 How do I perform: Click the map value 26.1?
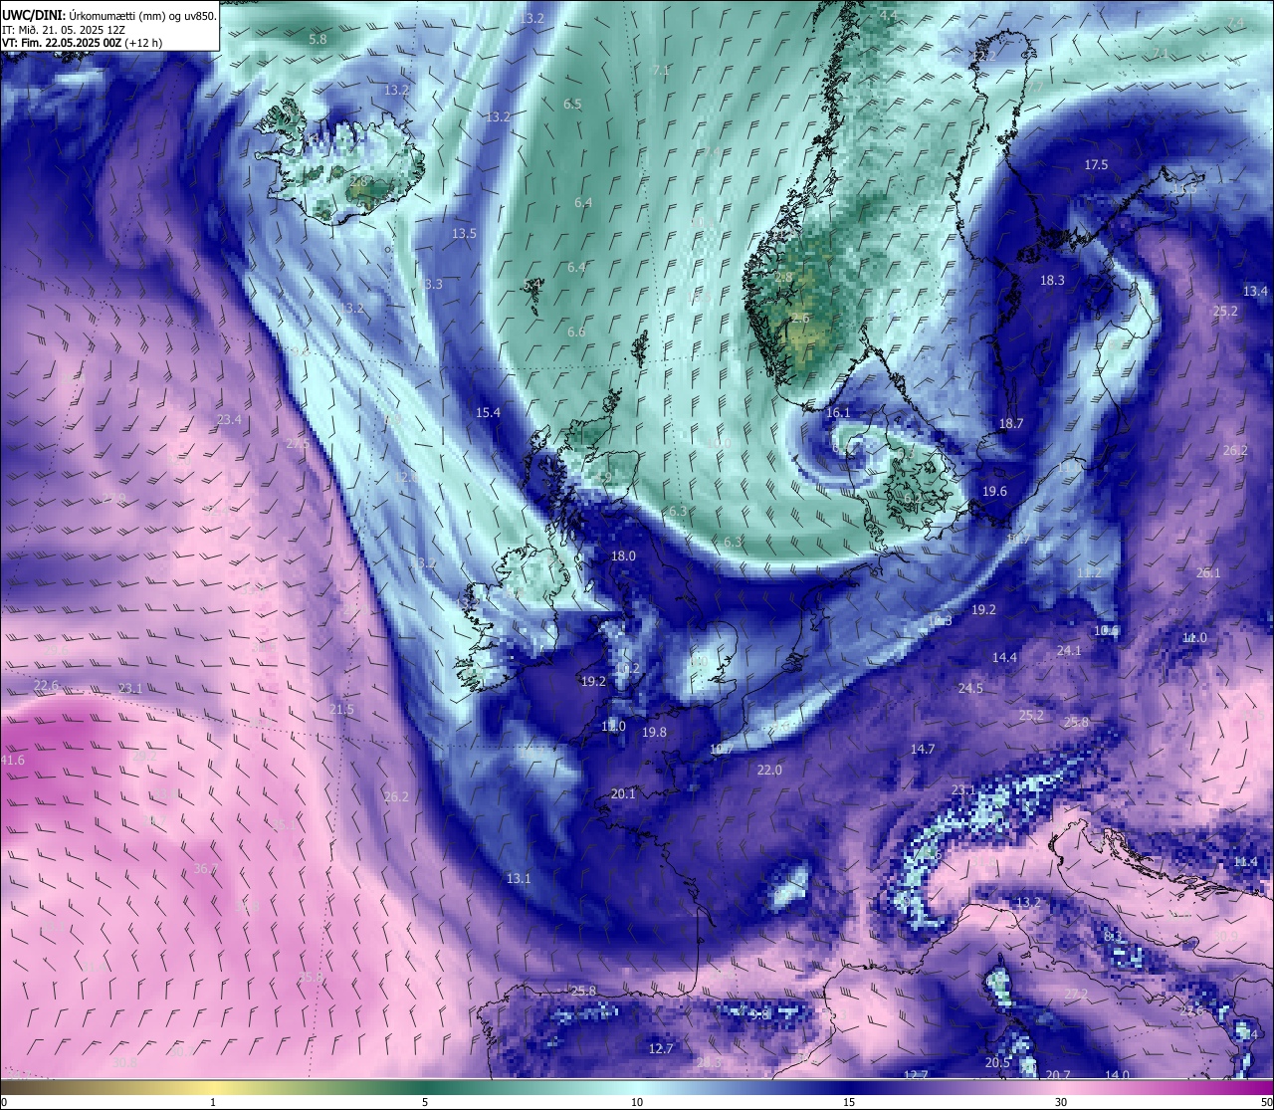pos(1207,572)
